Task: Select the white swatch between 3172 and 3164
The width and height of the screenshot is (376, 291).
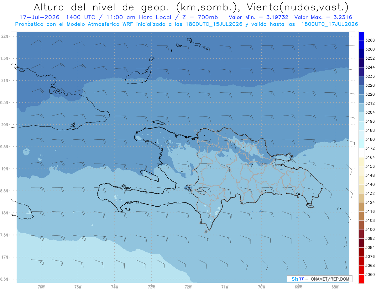Action: [x=361, y=153]
